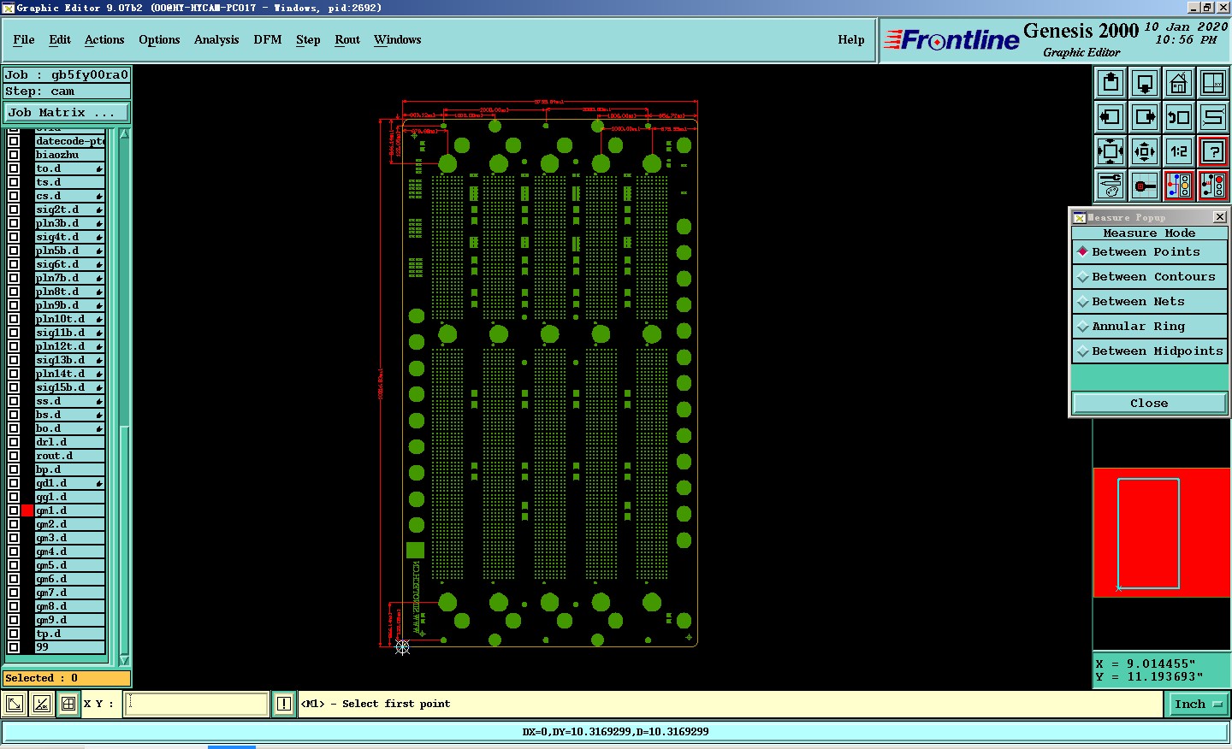Open the Edit menu
This screenshot has width=1232, height=749.
(x=60, y=40)
